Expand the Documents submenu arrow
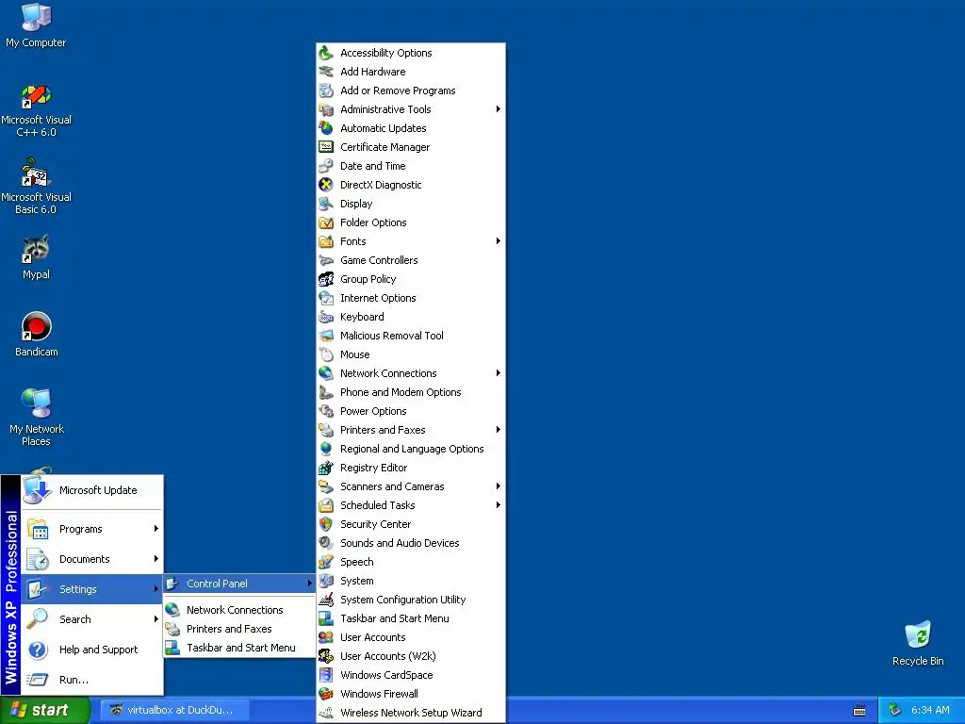The image size is (965, 724). [156, 558]
